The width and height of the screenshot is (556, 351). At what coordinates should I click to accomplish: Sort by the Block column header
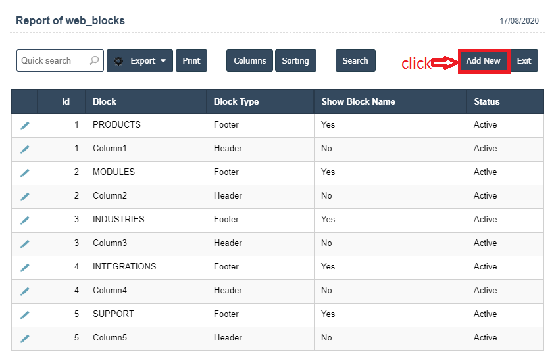coord(105,101)
